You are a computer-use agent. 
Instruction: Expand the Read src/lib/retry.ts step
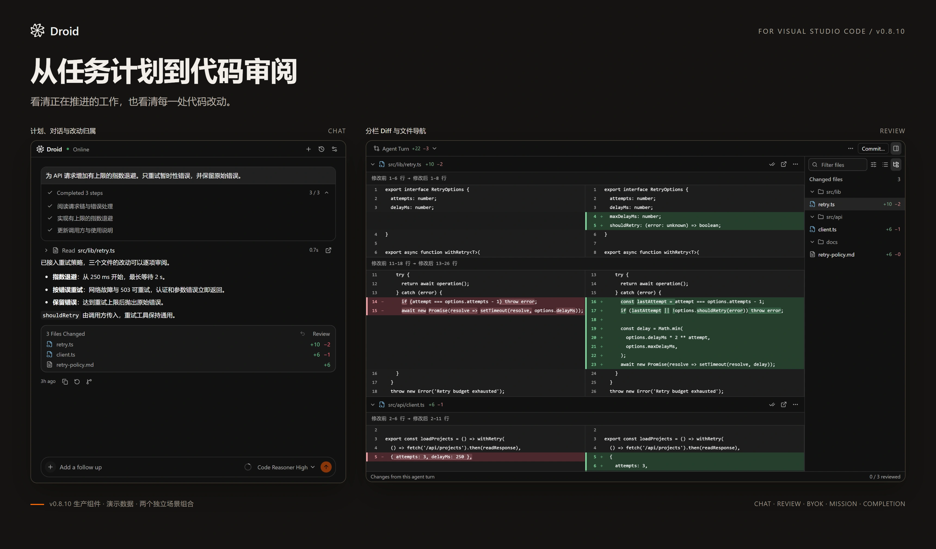(46, 250)
